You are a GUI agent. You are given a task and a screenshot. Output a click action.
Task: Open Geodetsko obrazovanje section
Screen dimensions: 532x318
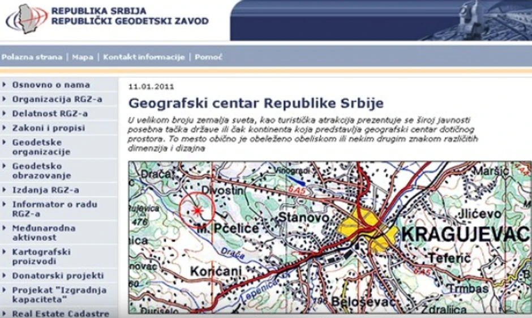click(x=42, y=171)
